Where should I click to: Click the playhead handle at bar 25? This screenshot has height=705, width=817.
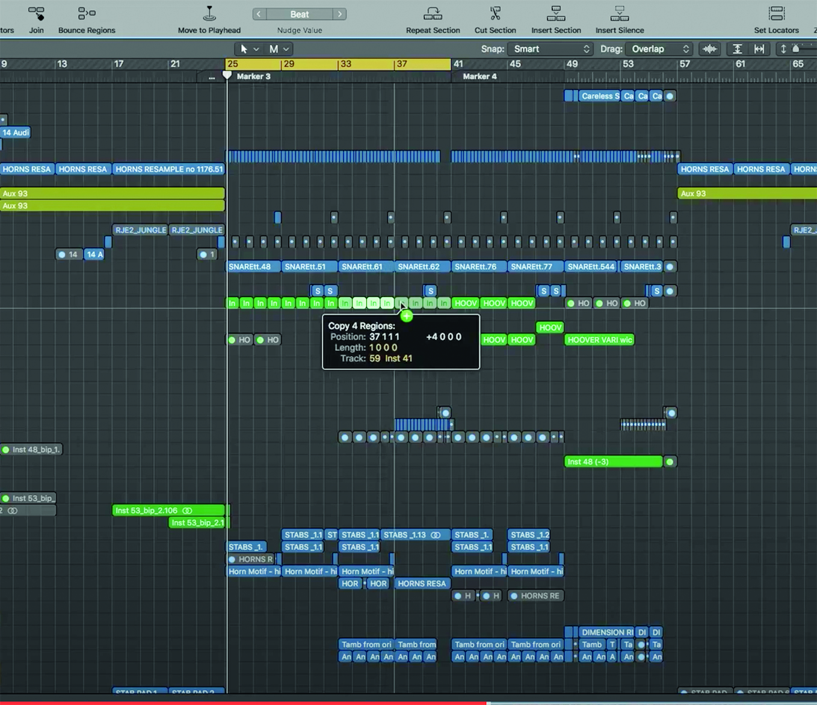coord(227,75)
